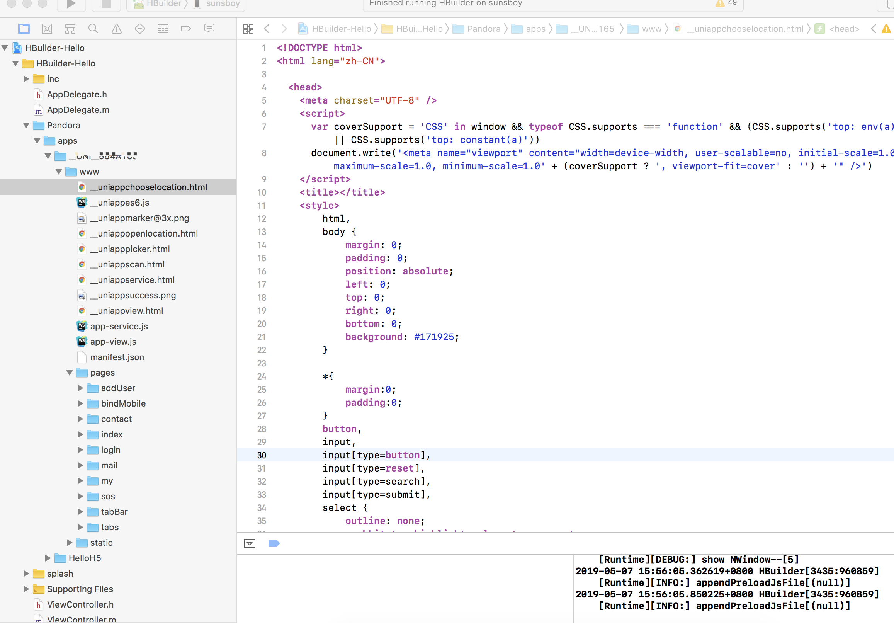Select the splash folder
Image resolution: width=894 pixels, height=623 pixels.
[x=60, y=574]
